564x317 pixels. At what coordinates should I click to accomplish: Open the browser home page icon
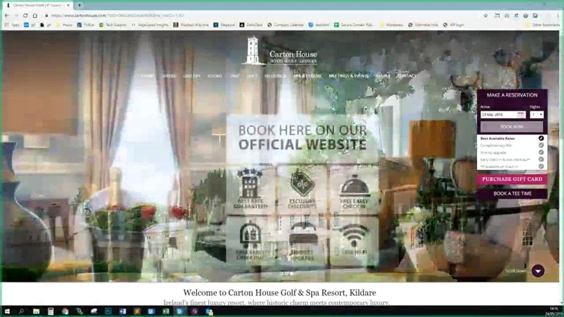pyautogui.click(x=35, y=15)
